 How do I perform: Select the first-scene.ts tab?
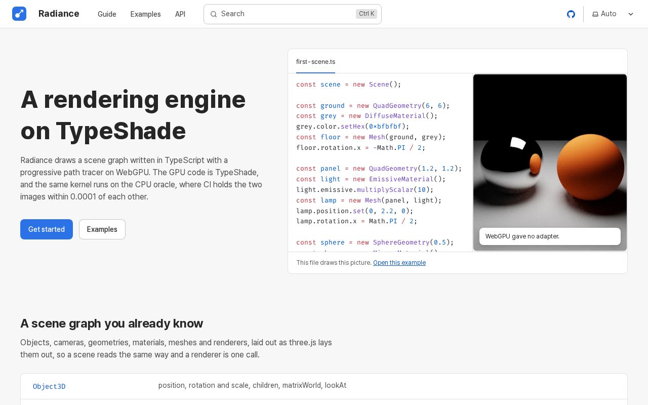coord(315,62)
